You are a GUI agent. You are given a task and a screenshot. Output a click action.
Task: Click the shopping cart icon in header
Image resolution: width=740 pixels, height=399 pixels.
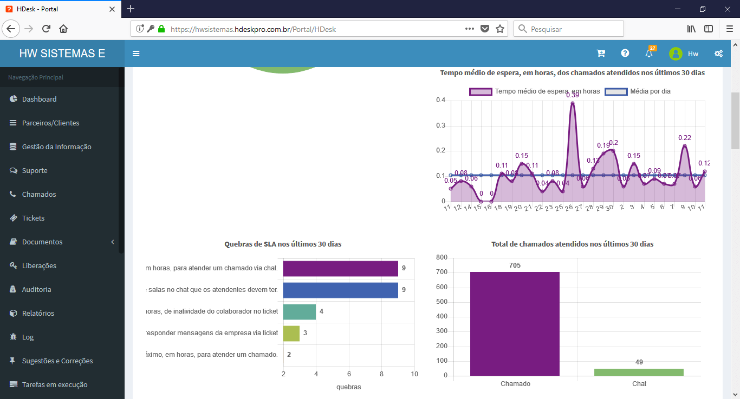(x=601, y=54)
